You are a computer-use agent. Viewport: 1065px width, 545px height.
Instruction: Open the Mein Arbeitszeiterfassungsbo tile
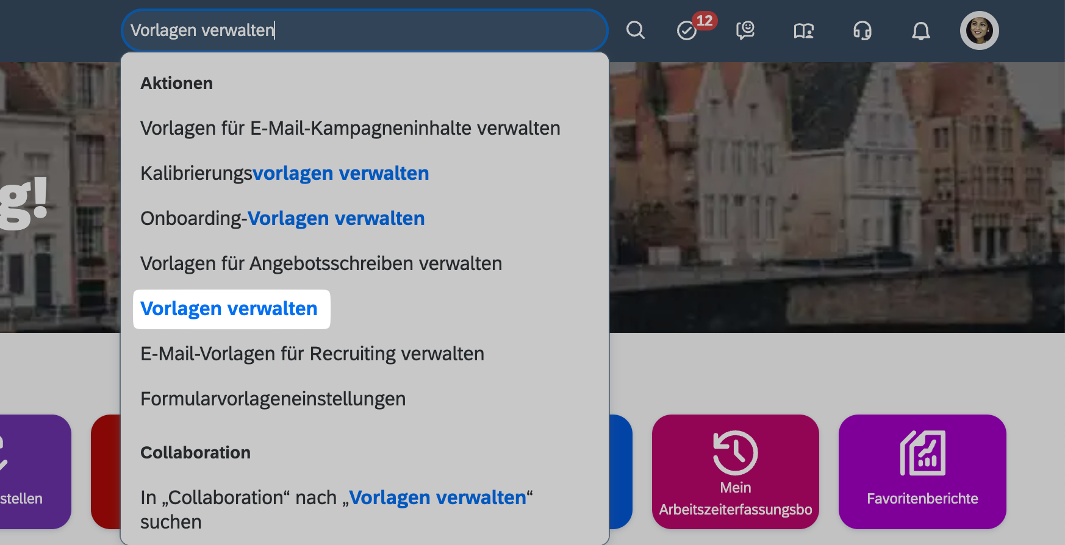[735, 471]
